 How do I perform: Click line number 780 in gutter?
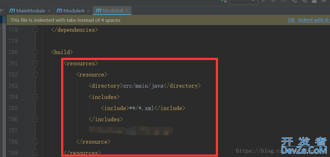click(x=13, y=52)
